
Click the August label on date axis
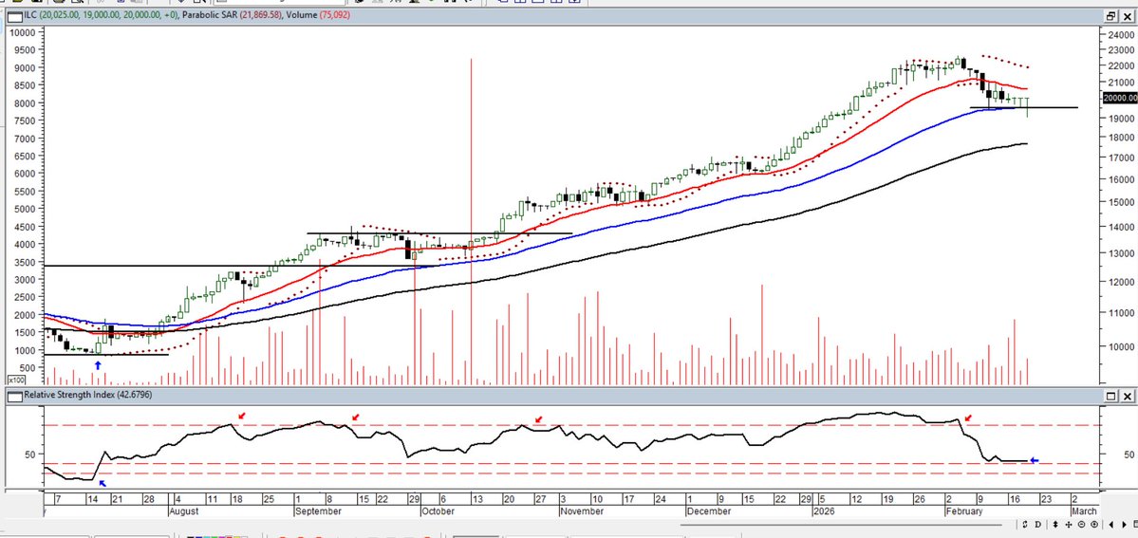click(x=184, y=511)
